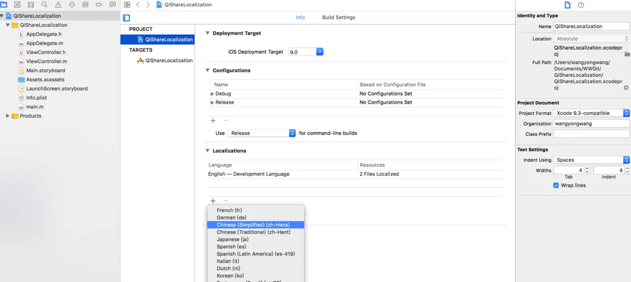
Task: Expand the Products group
Action: click(x=8, y=116)
